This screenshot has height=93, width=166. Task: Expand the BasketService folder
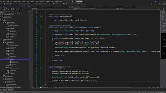click(x=3, y=77)
